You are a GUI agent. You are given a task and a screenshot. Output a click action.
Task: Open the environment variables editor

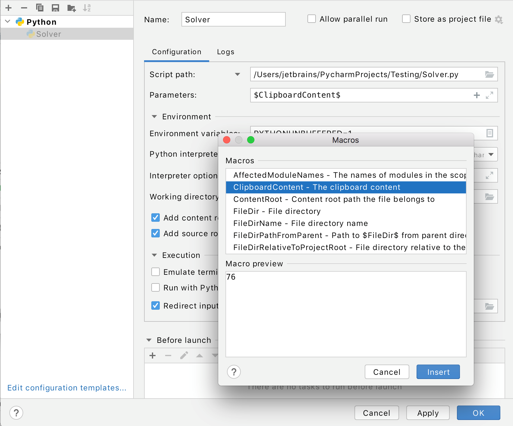click(x=490, y=133)
